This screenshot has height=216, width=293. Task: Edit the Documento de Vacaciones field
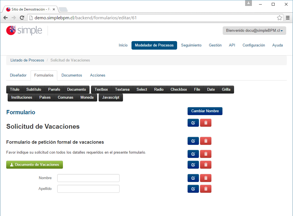point(193,165)
